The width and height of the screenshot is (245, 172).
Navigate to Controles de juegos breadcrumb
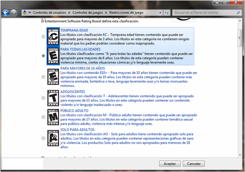tap(88, 13)
